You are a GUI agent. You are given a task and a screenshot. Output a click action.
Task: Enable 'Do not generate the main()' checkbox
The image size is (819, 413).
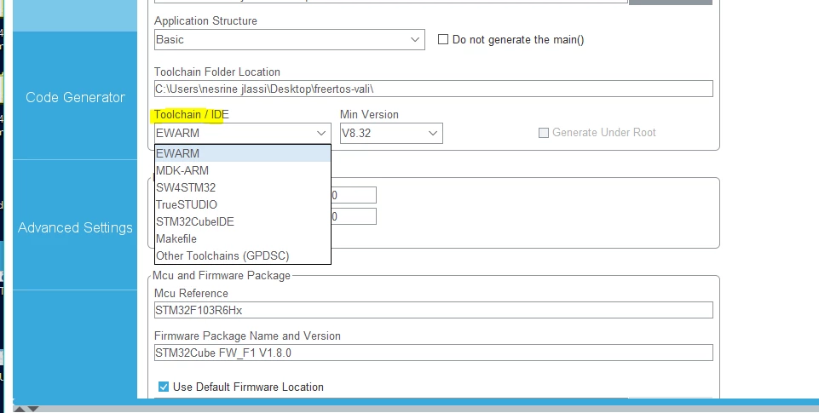[443, 40]
